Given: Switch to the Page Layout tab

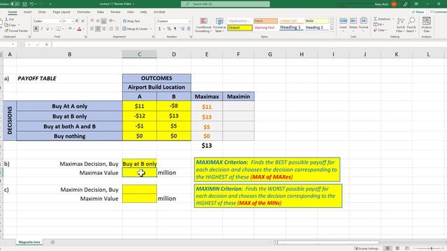Looking at the screenshot, I should pyautogui.click(x=61, y=13).
